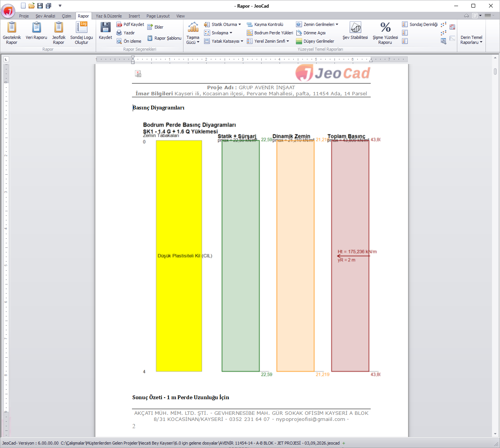Open the quick access toolbar customize arrow

(x=60, y=6)
